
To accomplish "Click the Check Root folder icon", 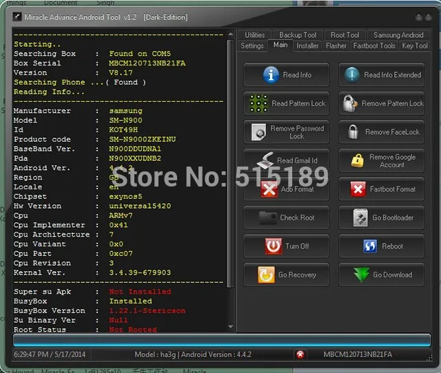I will [267, 217].
